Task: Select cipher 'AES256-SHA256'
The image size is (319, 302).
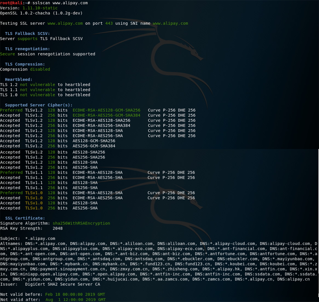Action: (x=89, y=157)
